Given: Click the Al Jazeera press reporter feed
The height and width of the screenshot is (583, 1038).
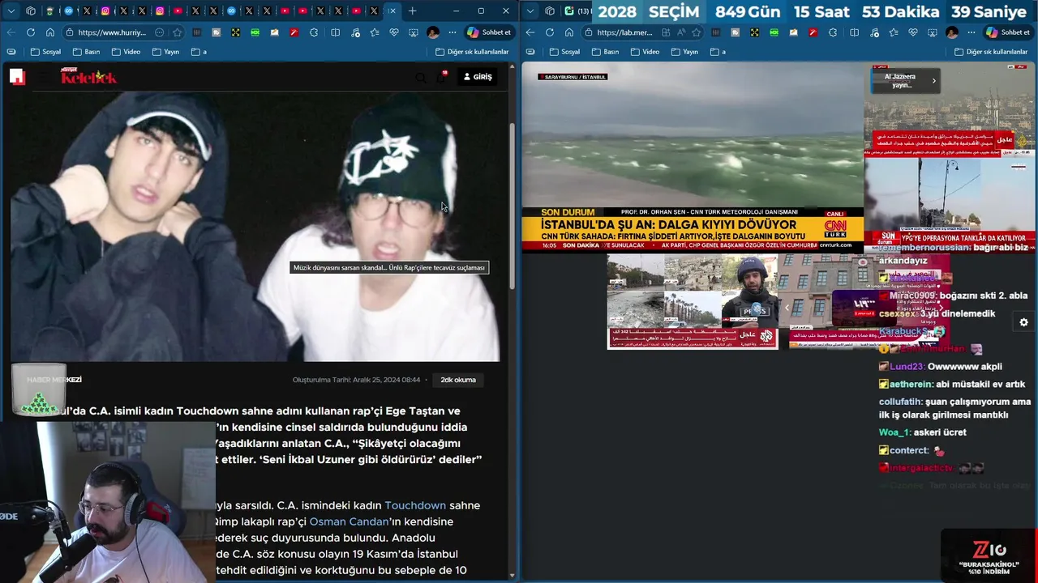Looking at the screenshot, I should tap(693, 301).
